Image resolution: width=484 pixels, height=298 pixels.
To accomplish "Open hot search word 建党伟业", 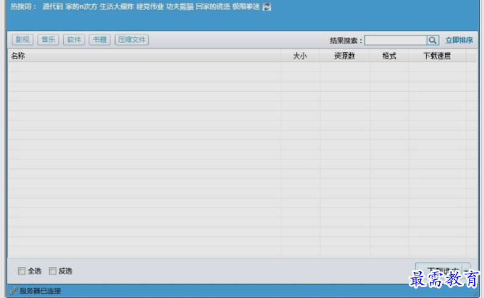I will (x=150, y=7).
